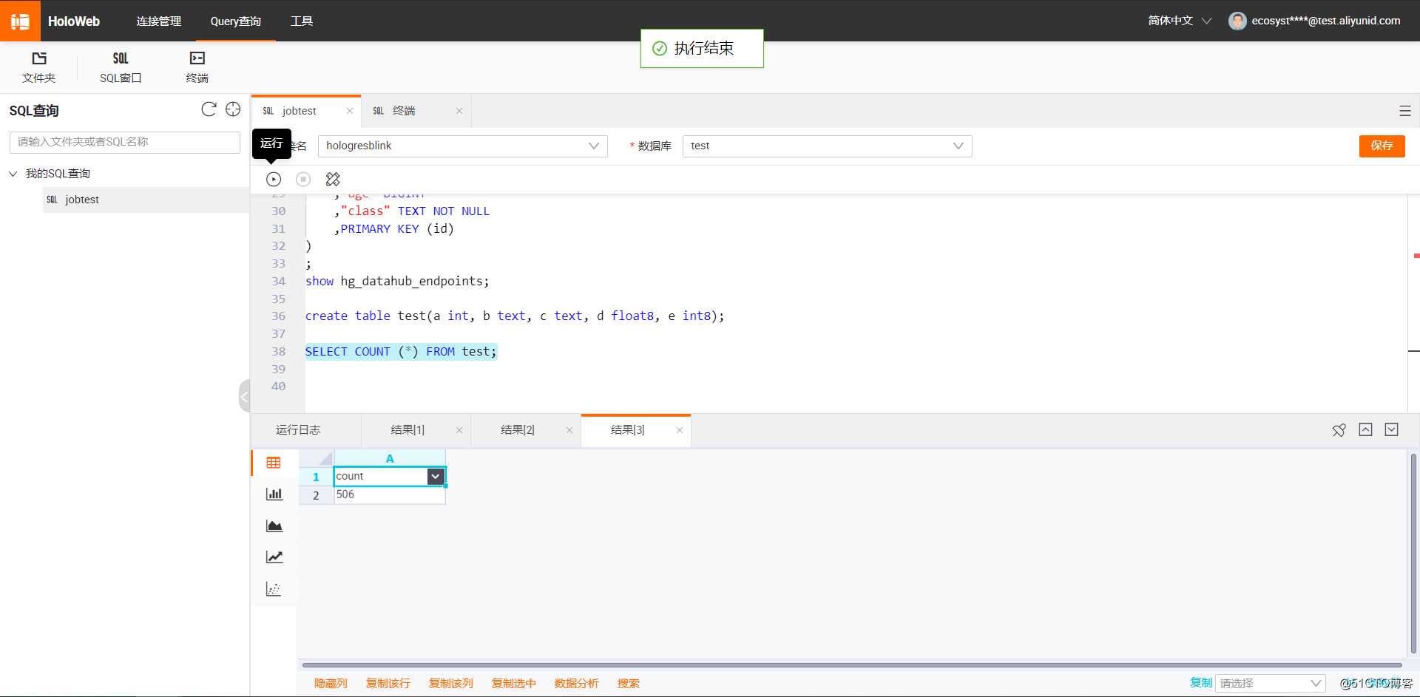Open the test database dropdown
Viewport: 1420px width, 697px height.
click(x=827, y=146)
